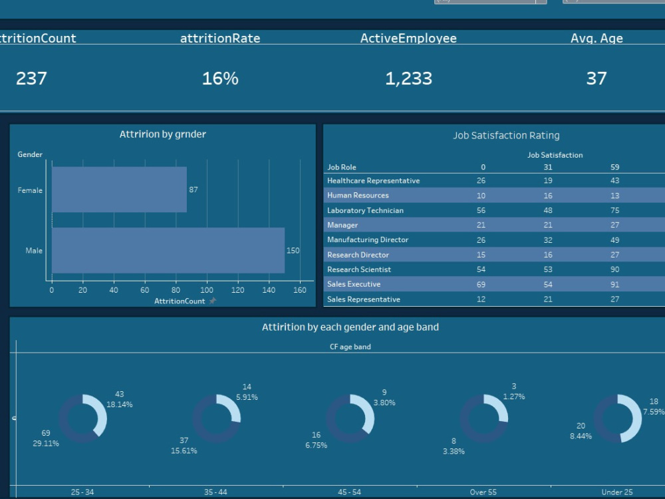Click the AttritionCount 237 KPI card
The image size is (665, 499).
click(x=30, y=79)
